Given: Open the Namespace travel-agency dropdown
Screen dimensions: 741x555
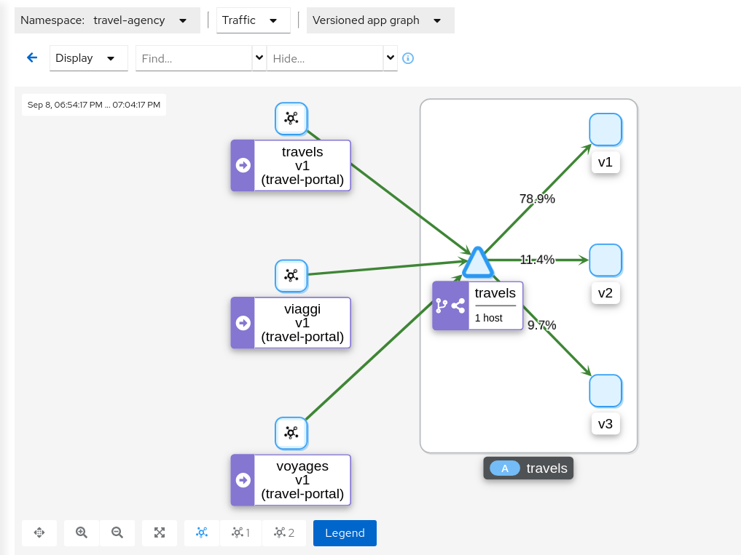Looking at the screenshot, I should pos(107,20).
